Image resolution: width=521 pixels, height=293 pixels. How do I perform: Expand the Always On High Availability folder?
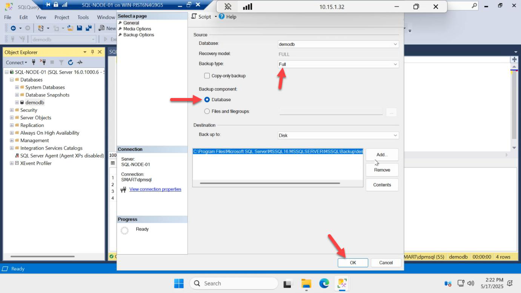tap(12, 133)
